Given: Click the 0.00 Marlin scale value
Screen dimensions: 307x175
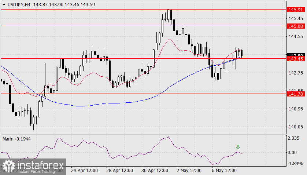Looking at the screenshot, I should (x=292, y=153).
